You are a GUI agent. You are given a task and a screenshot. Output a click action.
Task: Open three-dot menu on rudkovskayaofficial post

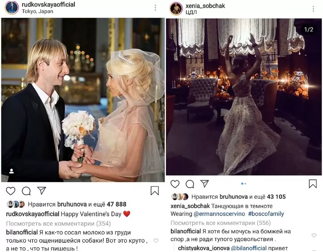155,8
